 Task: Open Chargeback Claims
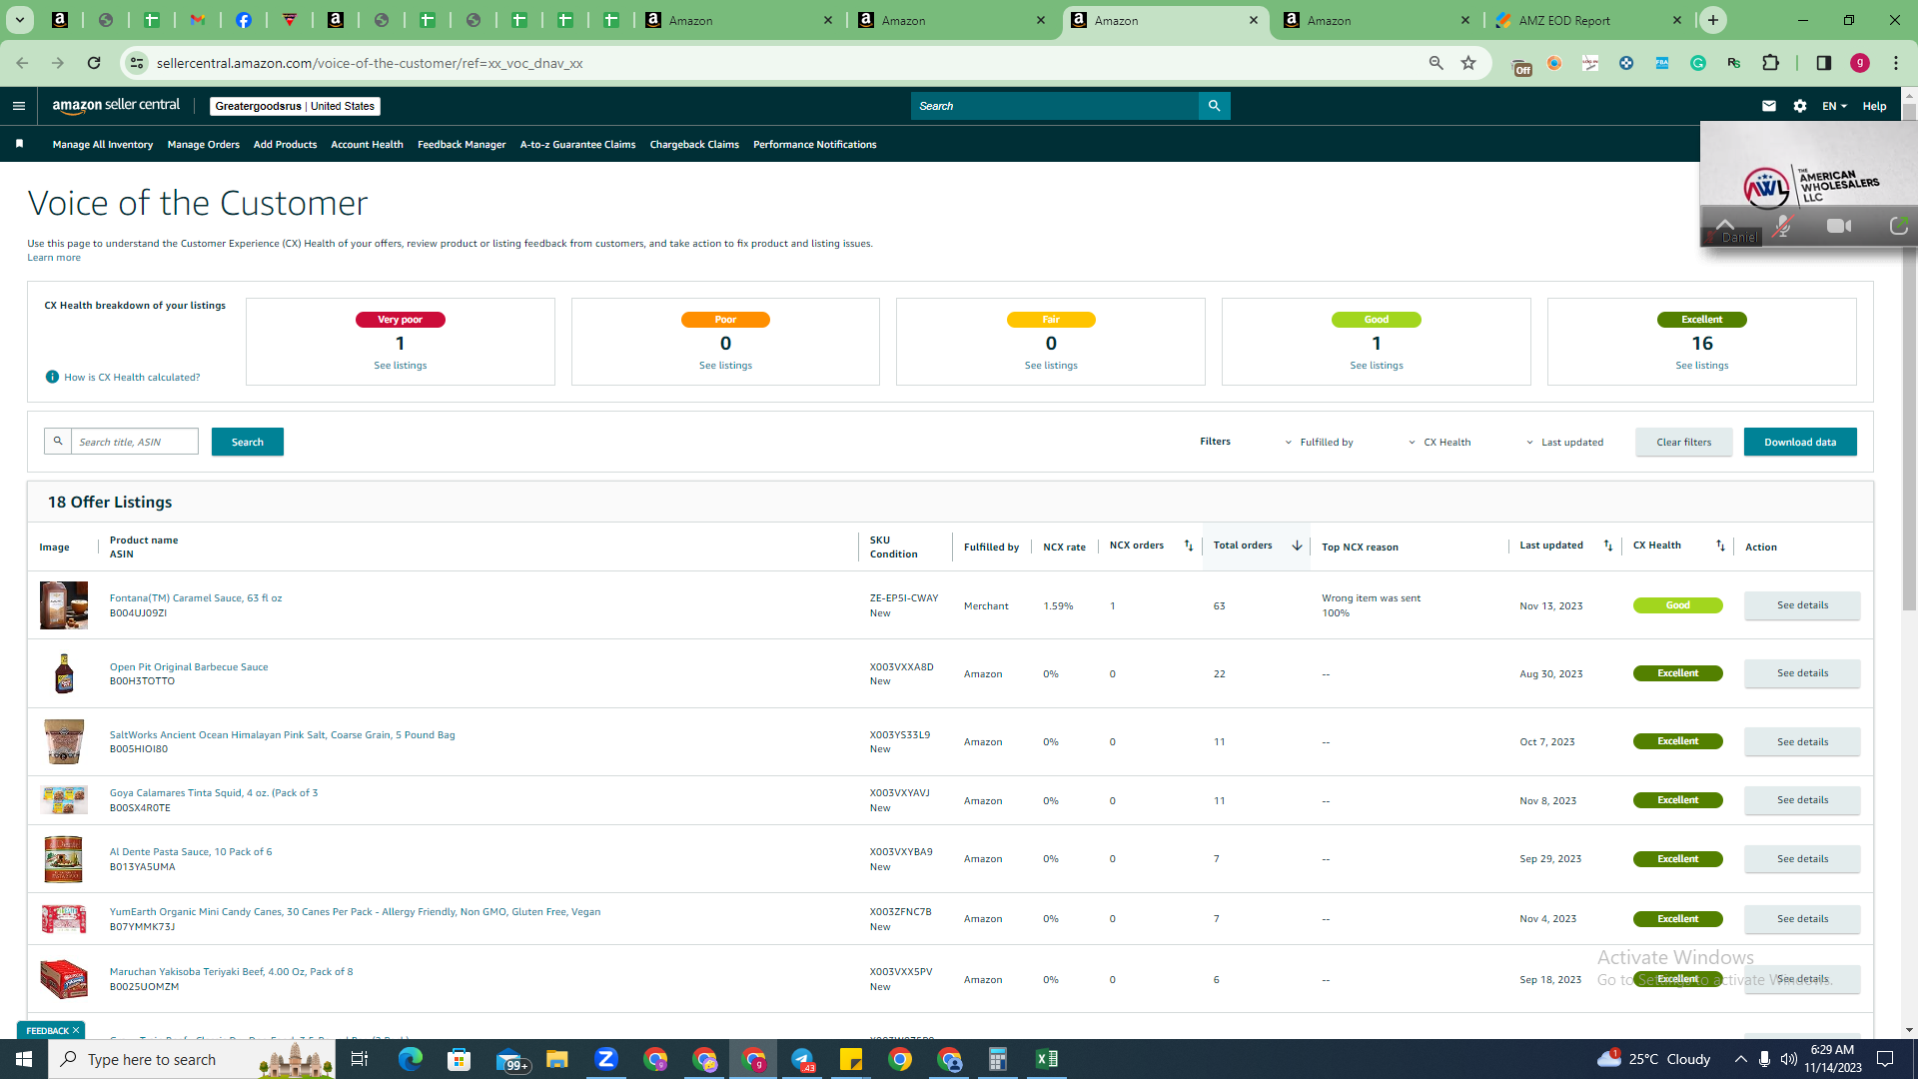point(694,144)
